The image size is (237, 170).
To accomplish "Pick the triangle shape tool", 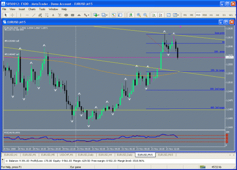I will point(79,15).
